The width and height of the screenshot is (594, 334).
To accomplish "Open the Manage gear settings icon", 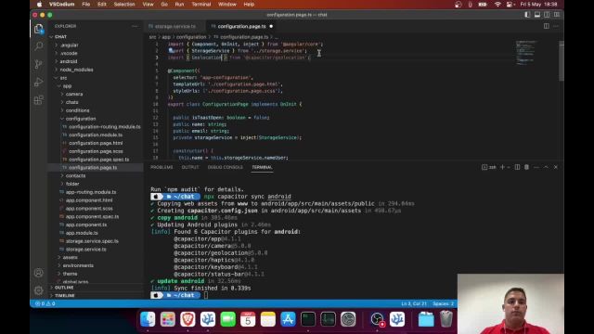I will point(39,290).
